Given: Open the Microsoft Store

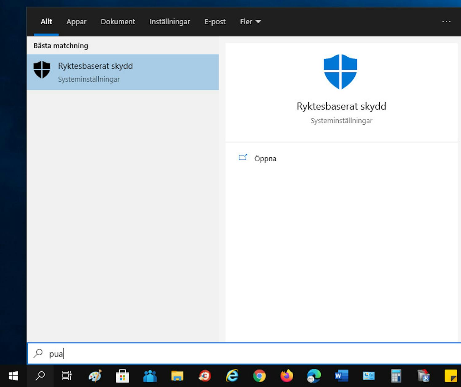Looking at the screenshot, I should (122, 376).
